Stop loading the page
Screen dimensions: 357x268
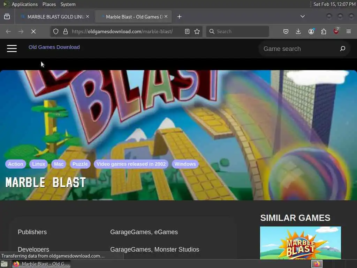[33, 31]
